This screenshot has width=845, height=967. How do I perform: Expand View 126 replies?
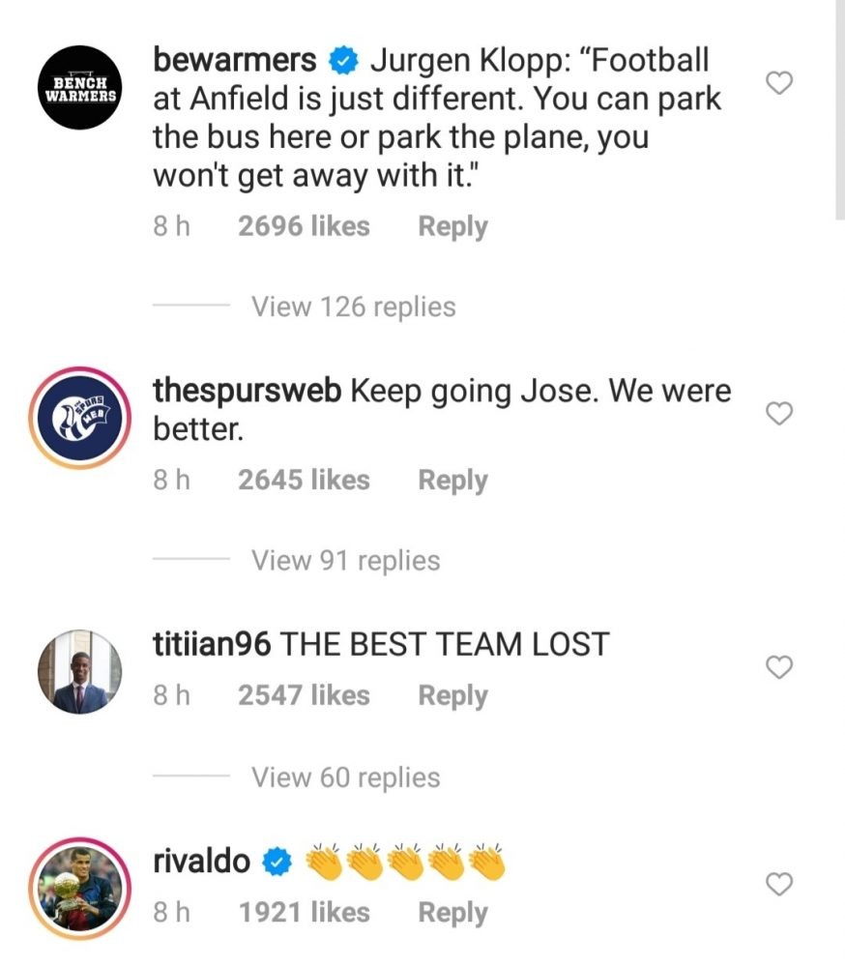[x=354, y=307]
